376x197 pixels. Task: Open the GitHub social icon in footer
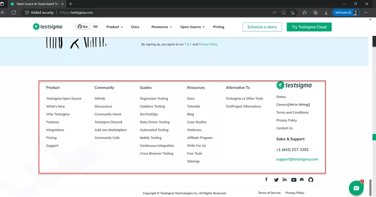[311, 180]
